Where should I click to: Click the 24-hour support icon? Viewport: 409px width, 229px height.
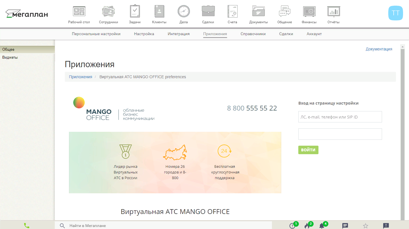coord(225,151)
